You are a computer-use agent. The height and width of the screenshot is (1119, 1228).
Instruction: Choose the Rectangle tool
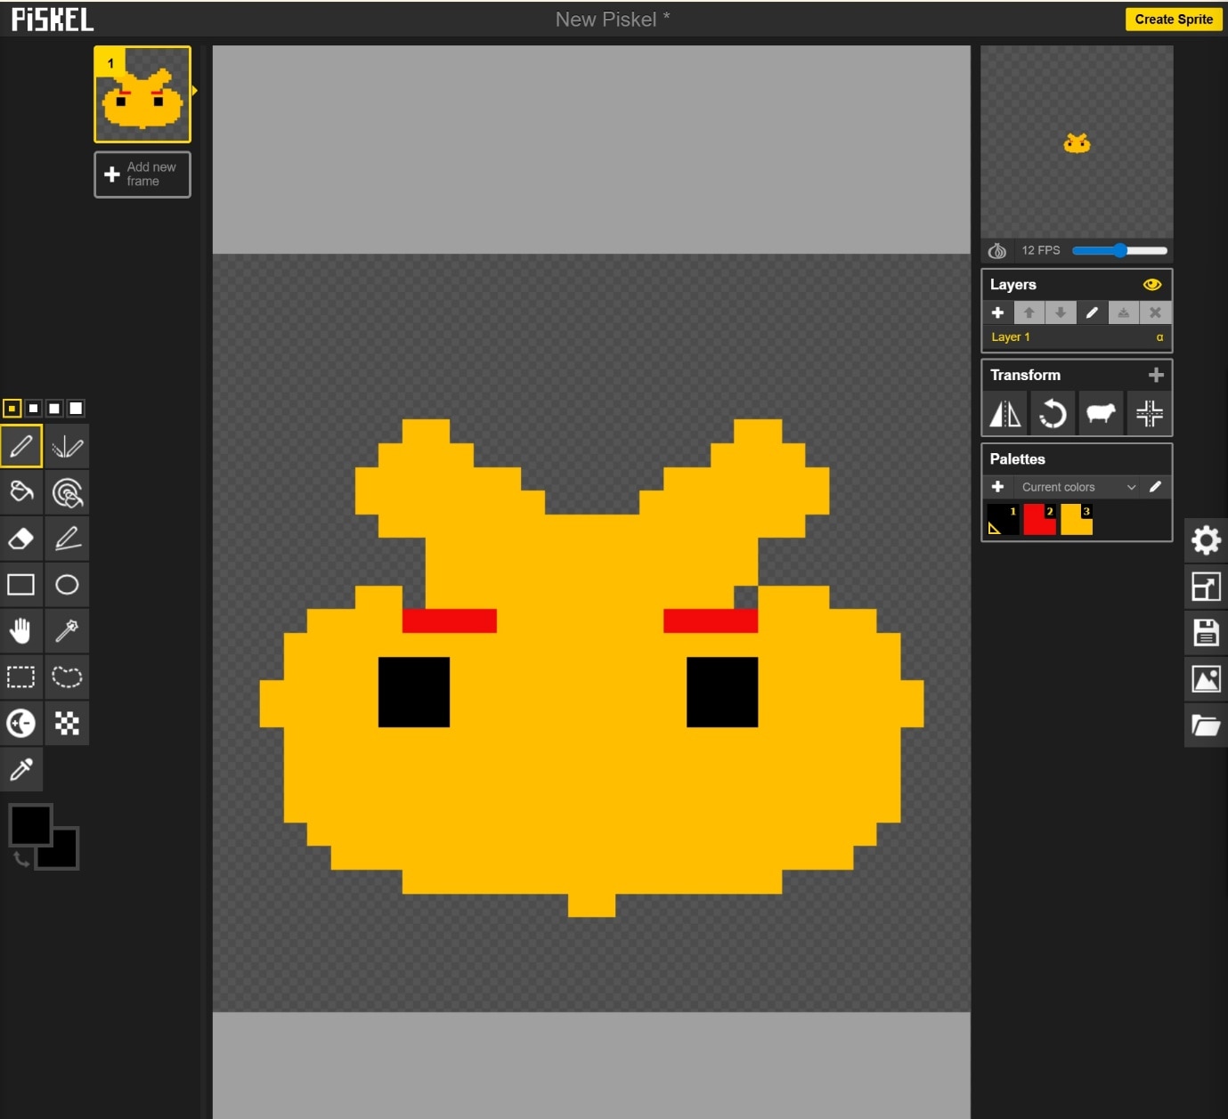(x=21, y=585)
